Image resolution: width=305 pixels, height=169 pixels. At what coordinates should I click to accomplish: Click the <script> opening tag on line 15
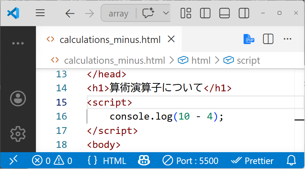[110, 102]
